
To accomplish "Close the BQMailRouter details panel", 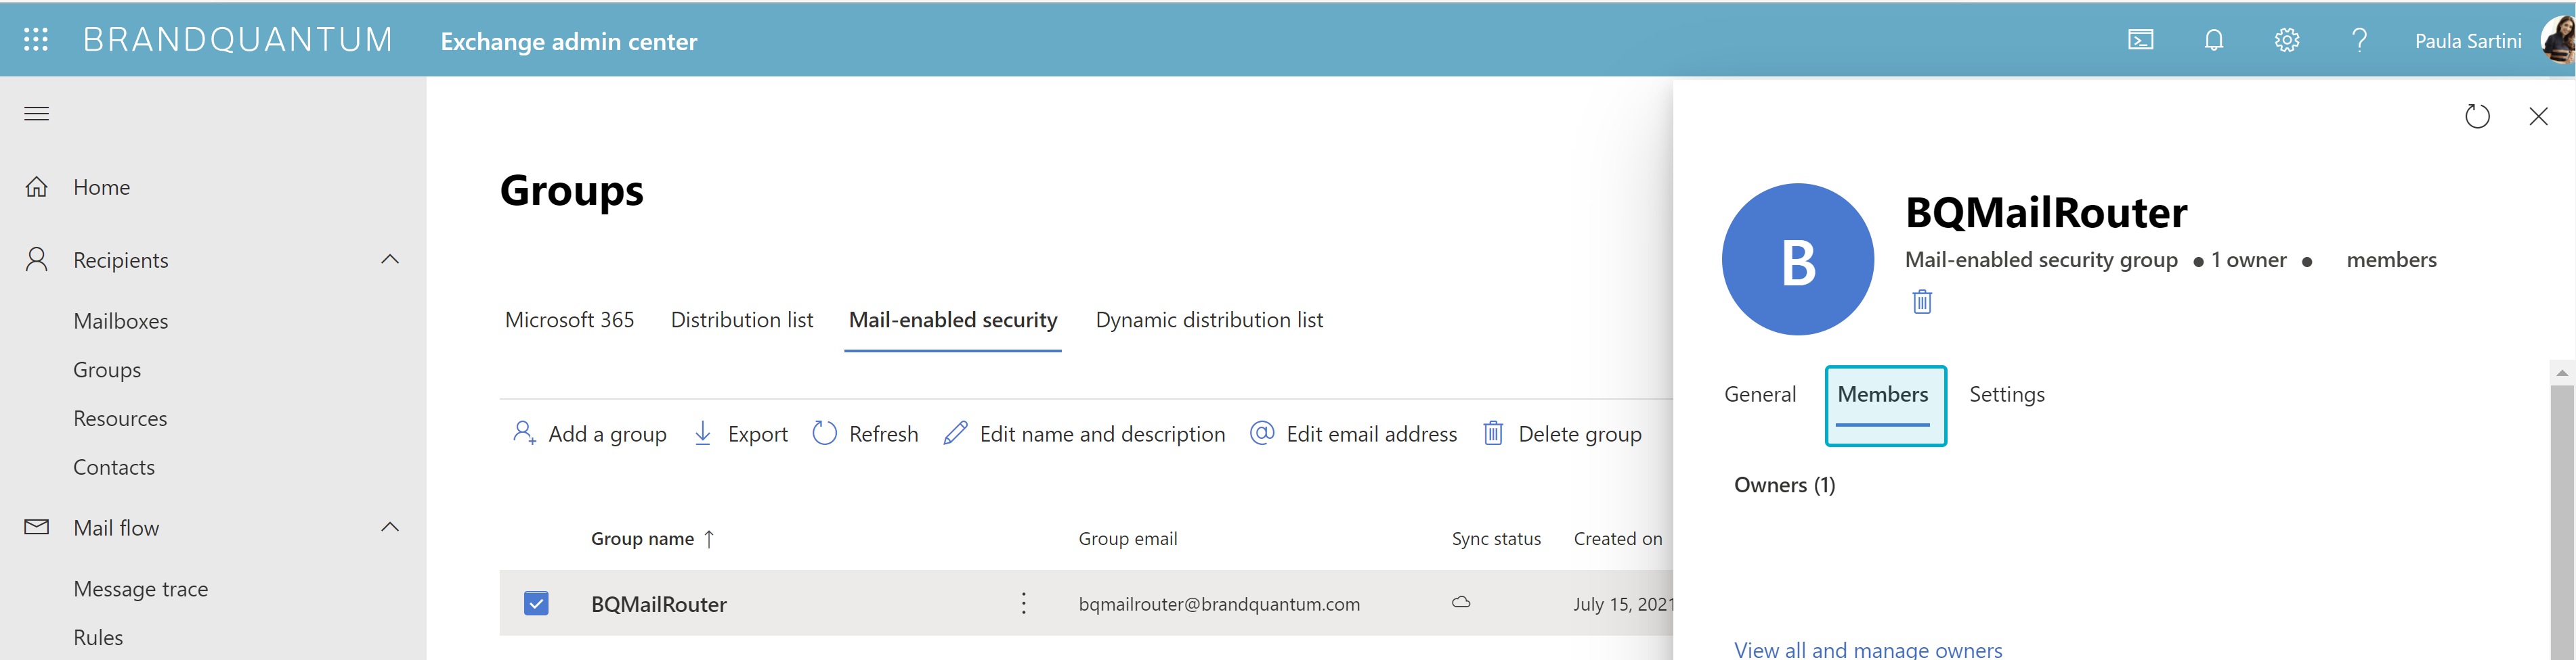I will tap(2538, 116).
